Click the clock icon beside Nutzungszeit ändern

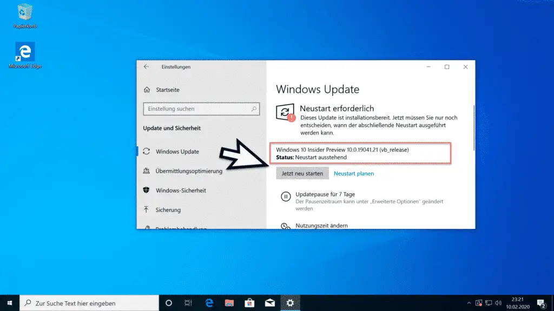pos(286,226)
